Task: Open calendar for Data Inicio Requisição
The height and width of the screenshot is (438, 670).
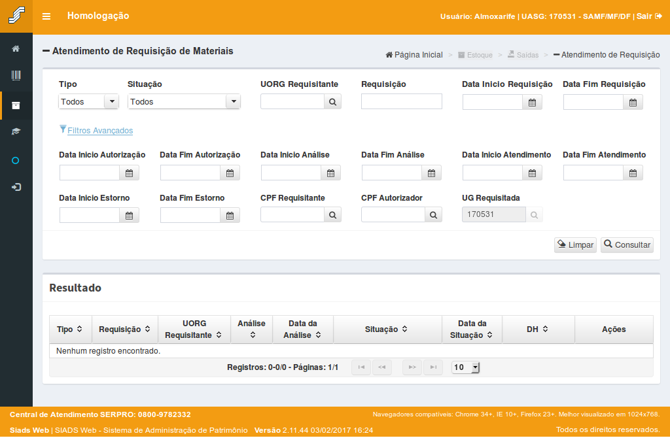Action: 532,103
